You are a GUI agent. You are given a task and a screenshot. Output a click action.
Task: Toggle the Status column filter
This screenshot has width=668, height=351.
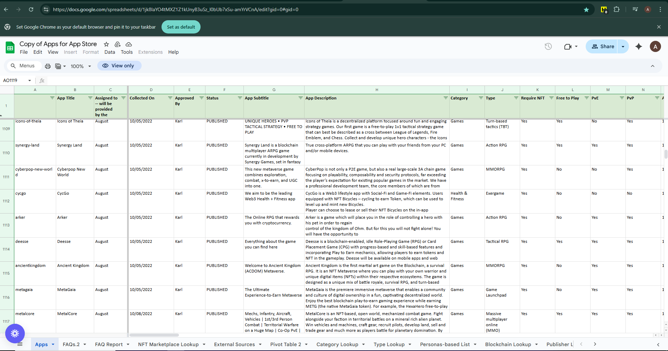click(x=240, y=98)
